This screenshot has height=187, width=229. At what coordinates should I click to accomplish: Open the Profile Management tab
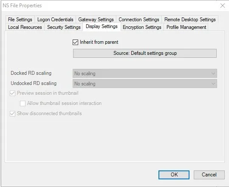[186, 27]
